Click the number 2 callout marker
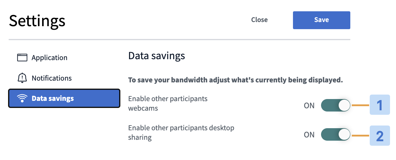This screenshot has width=396, height=160. point(380,136)
